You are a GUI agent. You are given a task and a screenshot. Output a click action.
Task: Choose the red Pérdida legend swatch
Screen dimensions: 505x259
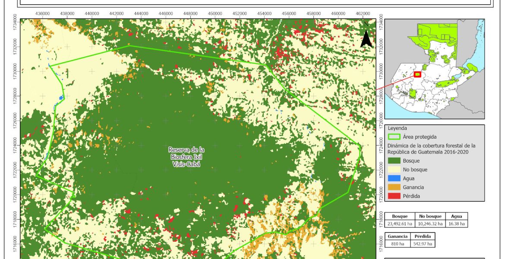click(x=395, y=196)
